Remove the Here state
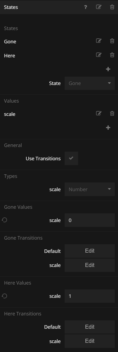The image size is (118, 352). click(x=112, y=55)
